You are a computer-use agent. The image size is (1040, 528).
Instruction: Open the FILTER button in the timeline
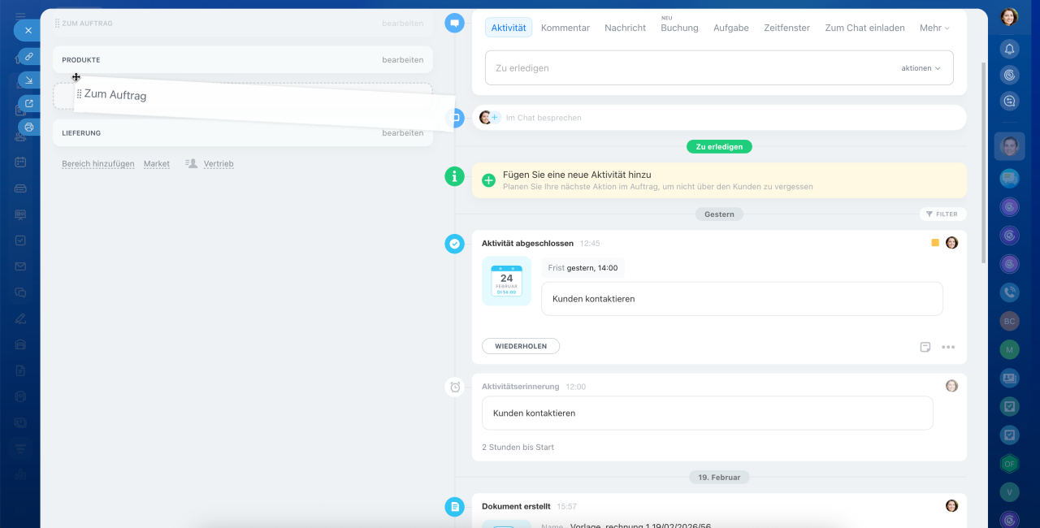942,214
